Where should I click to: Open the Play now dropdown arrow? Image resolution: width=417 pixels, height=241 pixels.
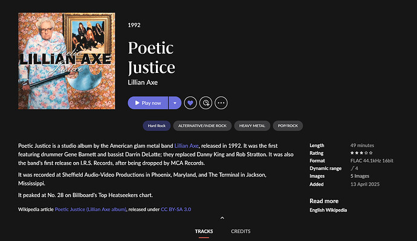[x=175, y=103]
